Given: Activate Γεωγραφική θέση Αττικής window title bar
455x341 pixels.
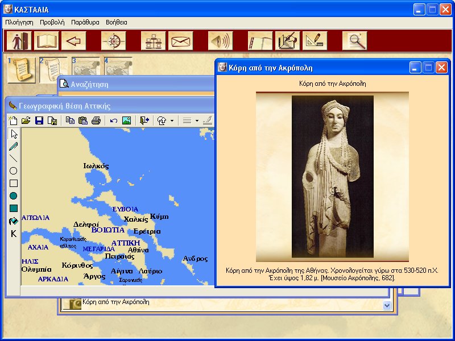Looking at the screenshot, I should point(110,106).
